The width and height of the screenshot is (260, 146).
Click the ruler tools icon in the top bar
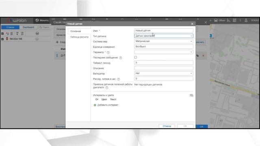click(x=229, y=20)
